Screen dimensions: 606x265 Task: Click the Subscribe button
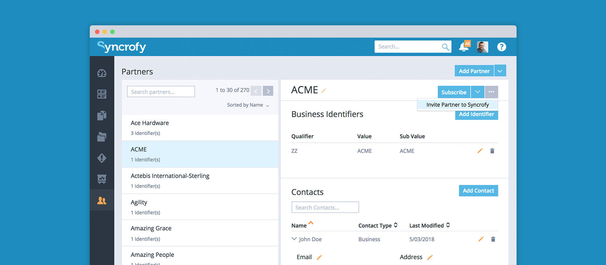point(454,92)
